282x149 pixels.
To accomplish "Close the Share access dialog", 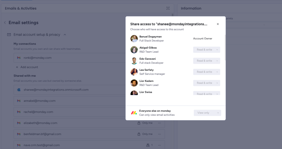I will (218, 24).
